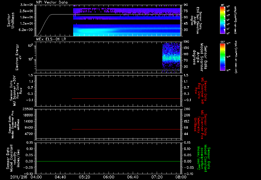Click the Sector Unitless axis label

[11, 20]
